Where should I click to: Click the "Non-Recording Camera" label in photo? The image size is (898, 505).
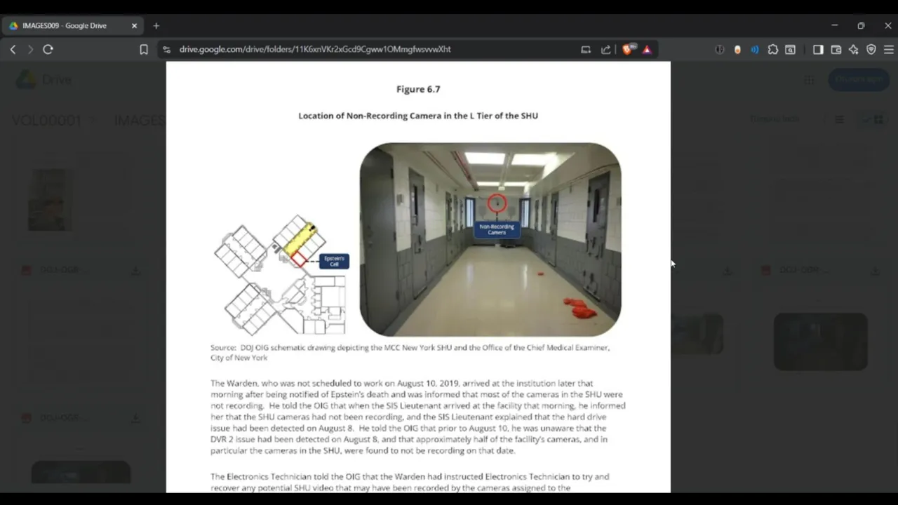tap(497, 229)
